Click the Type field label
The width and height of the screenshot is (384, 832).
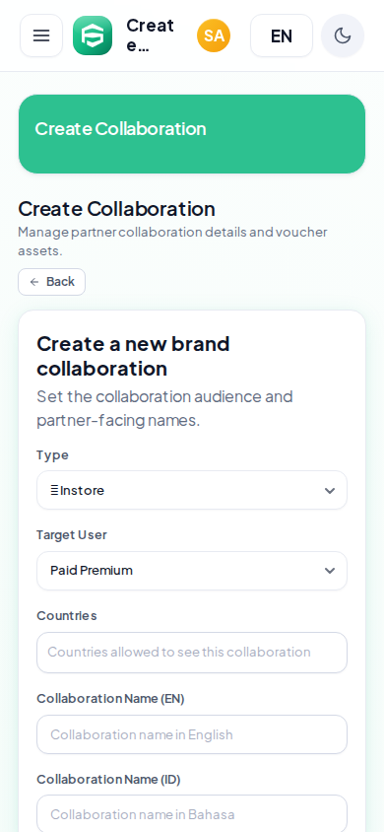[52, 454]
